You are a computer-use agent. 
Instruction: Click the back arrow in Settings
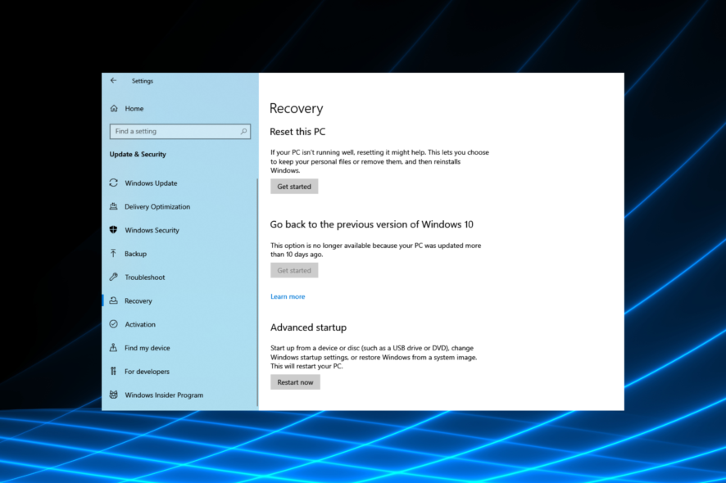[113, 80]
